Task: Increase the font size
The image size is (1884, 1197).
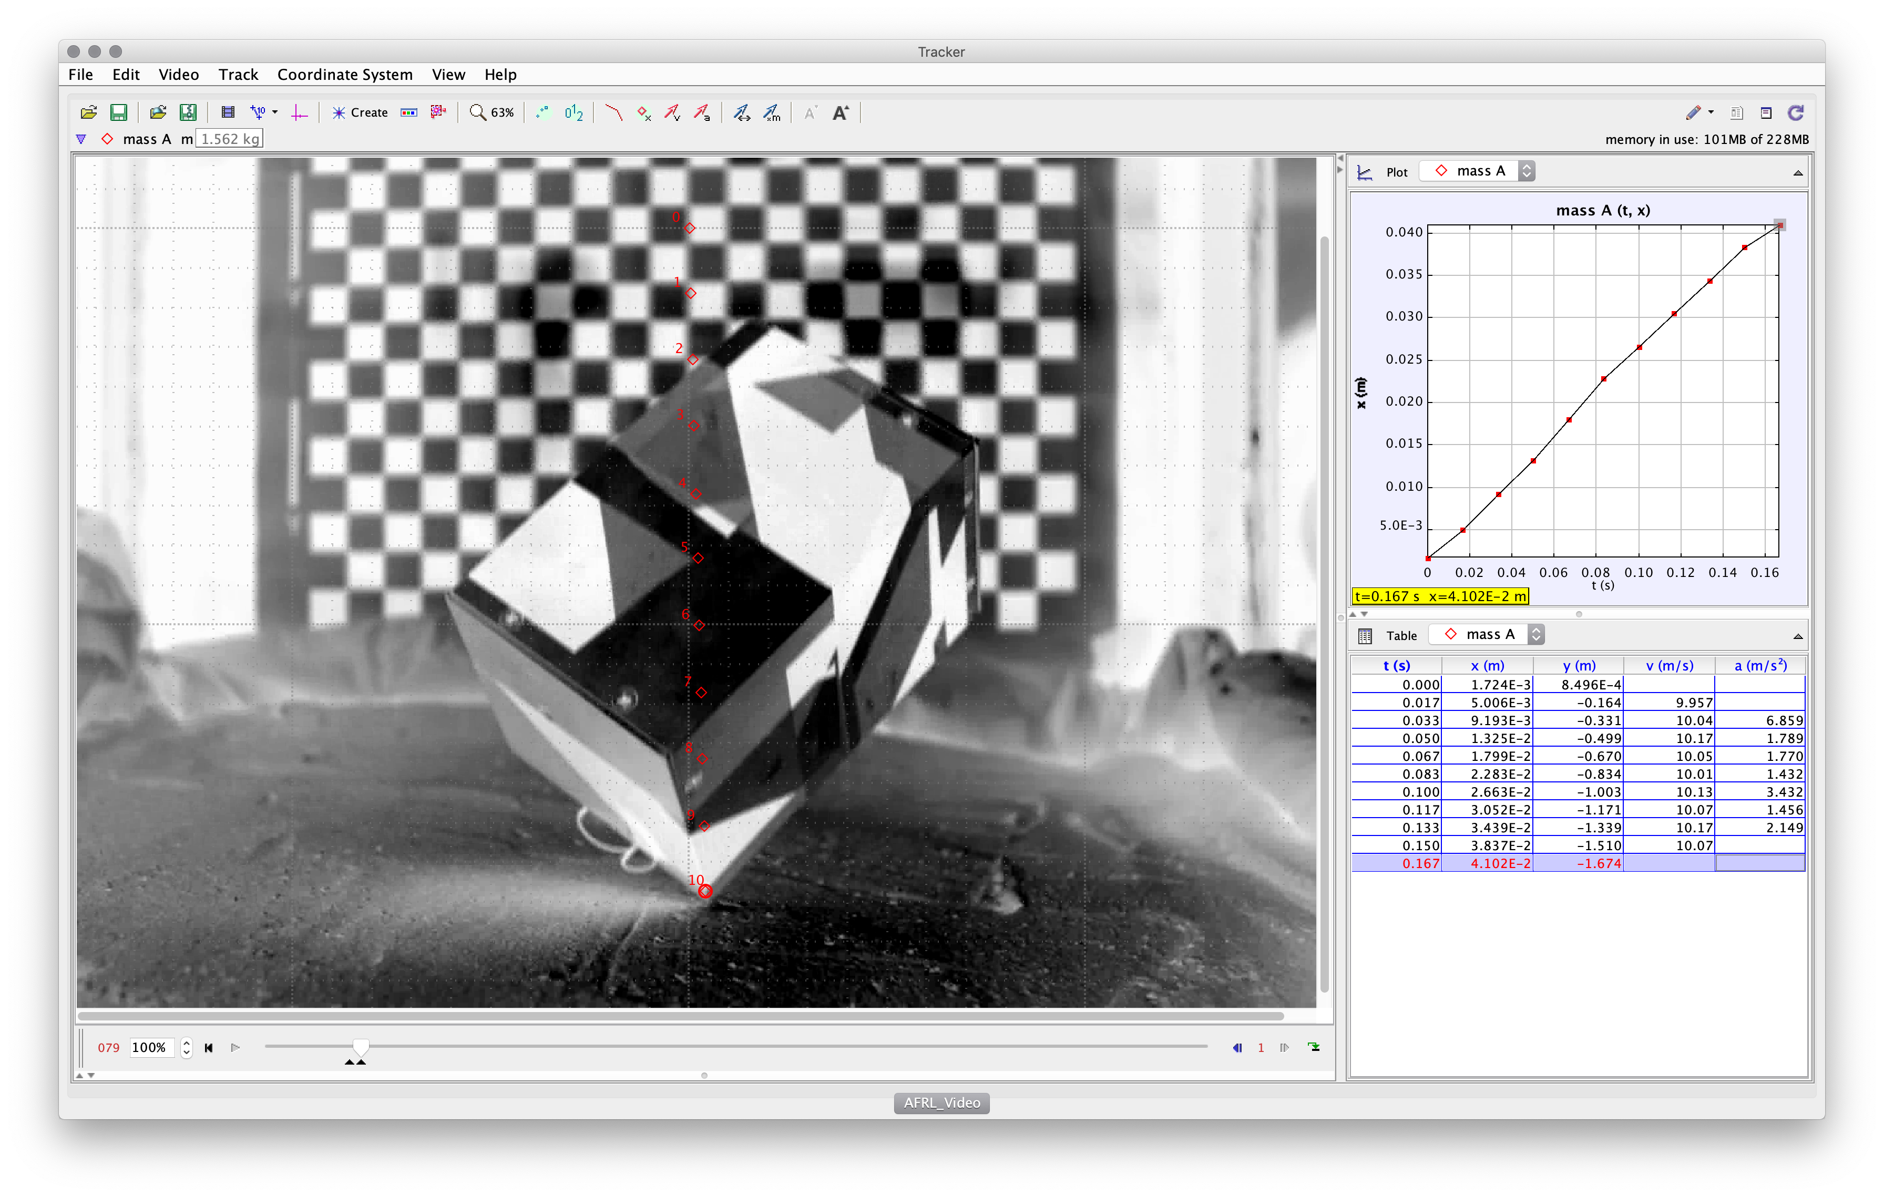Action: (x=841, y=112)
